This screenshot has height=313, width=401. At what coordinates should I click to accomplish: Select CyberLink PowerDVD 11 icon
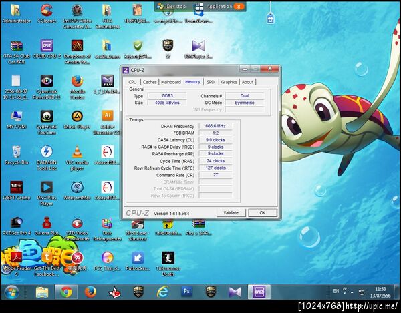point(47,87)
